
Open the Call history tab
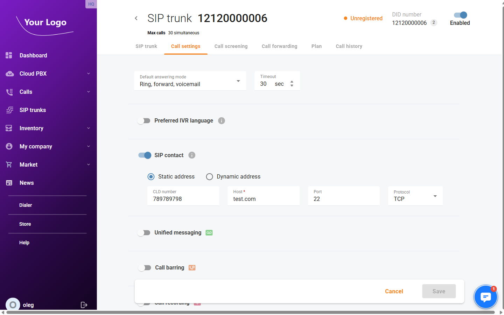pyautogui.click(x=349, y=46)
